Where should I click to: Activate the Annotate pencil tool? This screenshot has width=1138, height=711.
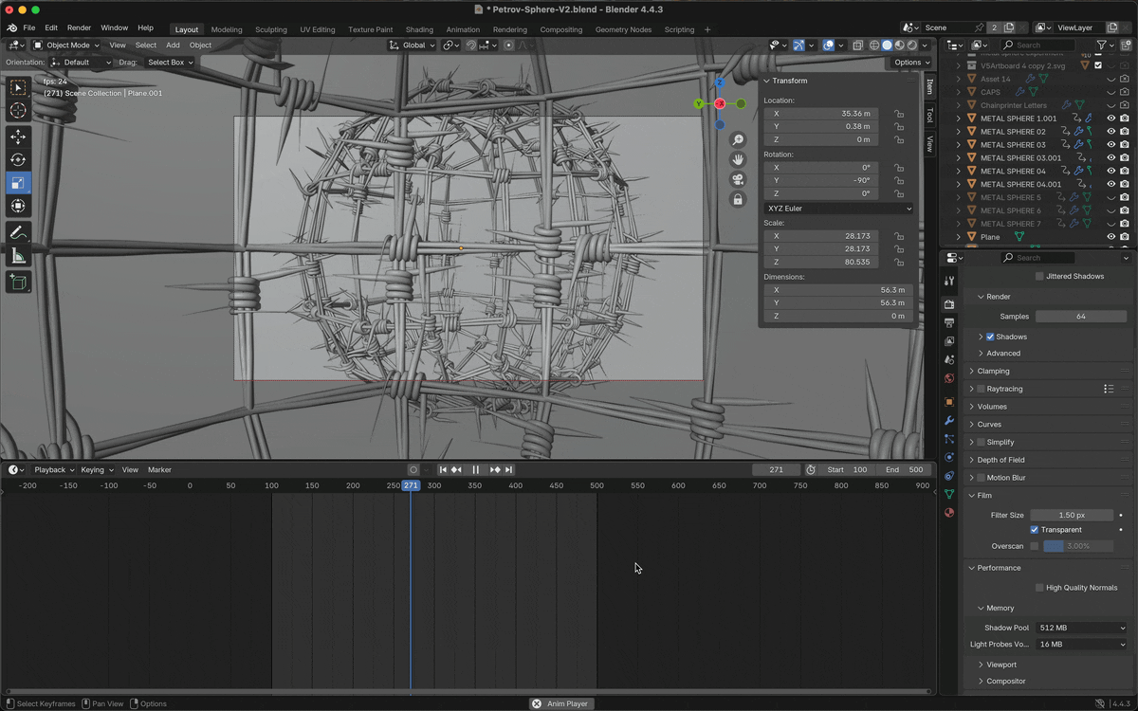[x=18, y=233]
